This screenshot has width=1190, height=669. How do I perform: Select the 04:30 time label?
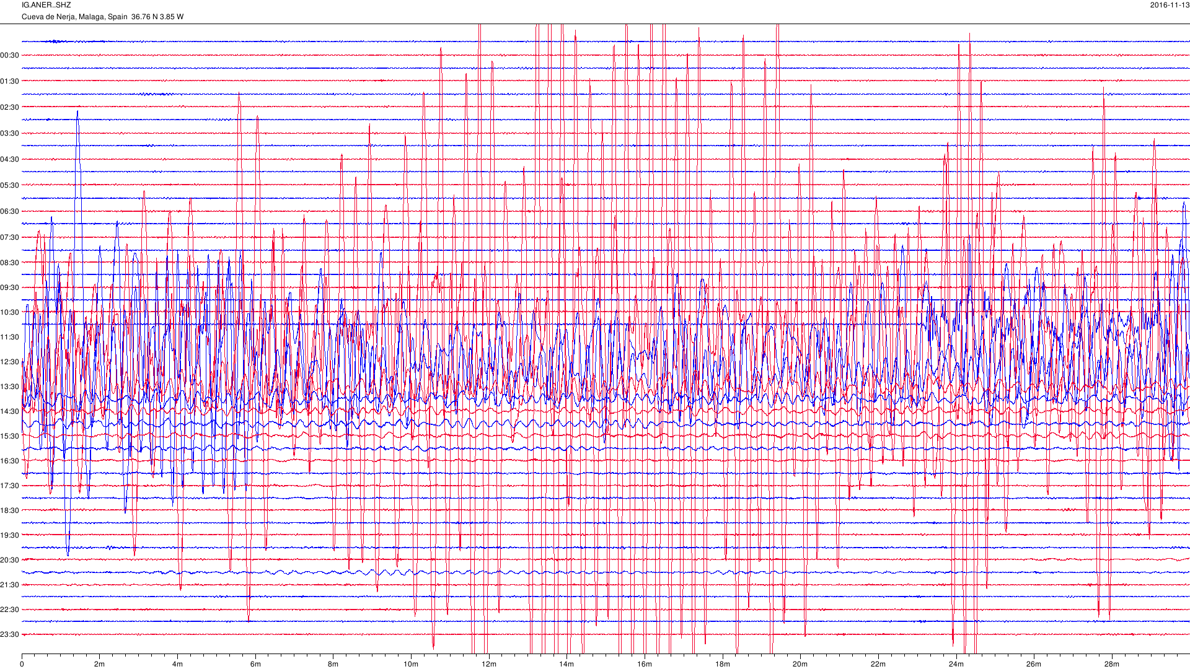pos(10,159)
